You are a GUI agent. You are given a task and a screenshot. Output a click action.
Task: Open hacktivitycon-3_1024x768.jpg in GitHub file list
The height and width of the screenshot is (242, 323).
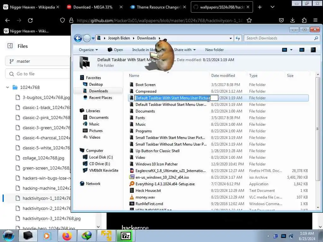(51, 218)
